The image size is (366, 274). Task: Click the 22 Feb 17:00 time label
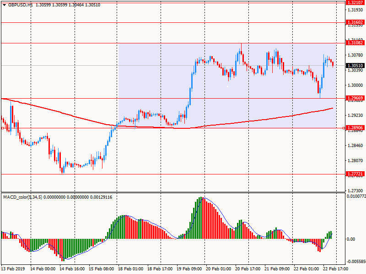[335, 269]
